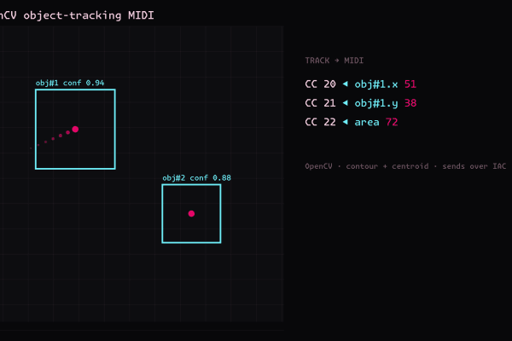The width and height of the screenshot is (512, 341).
Task: Click the obj#1.x value 51
Action: click(410, 84)
